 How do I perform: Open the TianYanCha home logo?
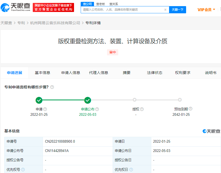click(15, 7)
